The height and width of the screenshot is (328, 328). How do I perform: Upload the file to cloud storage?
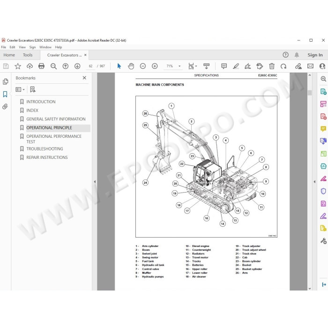30,67
